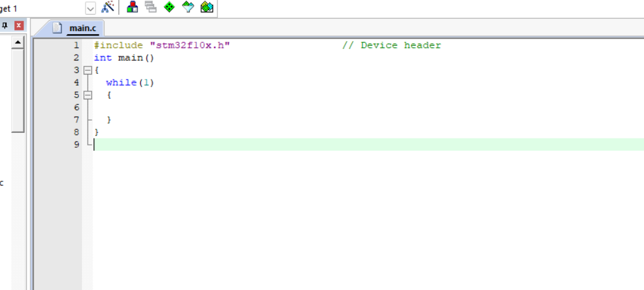Click Select Software Packs funnel icon
Viewport: 644px width, 290px height.
click(188, 7)
